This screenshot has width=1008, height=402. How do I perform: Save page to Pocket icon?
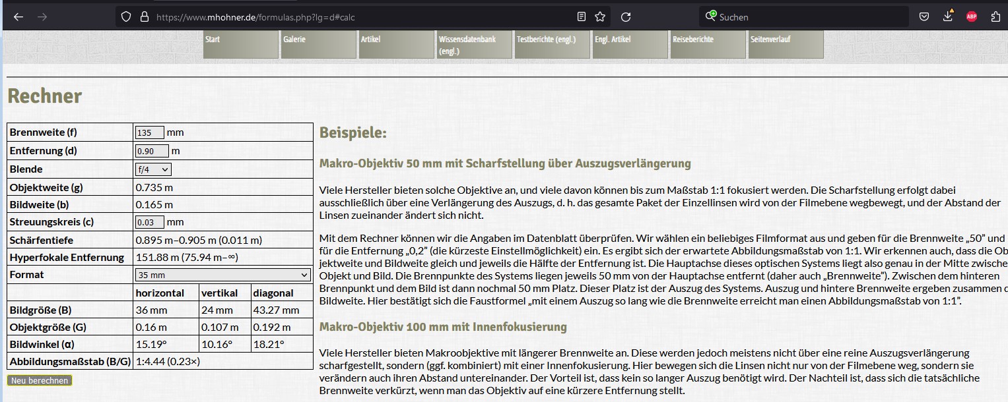925,17
